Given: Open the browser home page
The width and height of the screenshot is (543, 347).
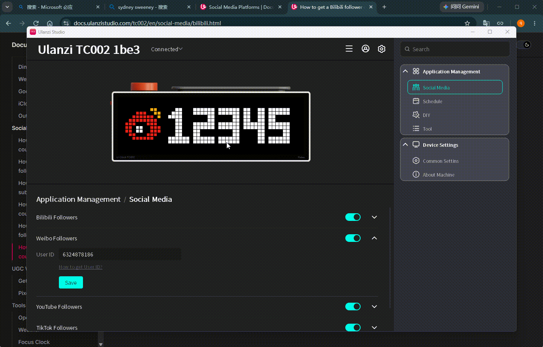Looking at the screenshot, I should coord(50,23).
